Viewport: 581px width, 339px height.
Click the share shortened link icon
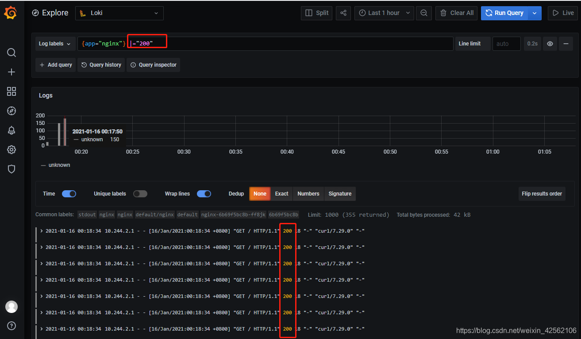pos(343,13)
